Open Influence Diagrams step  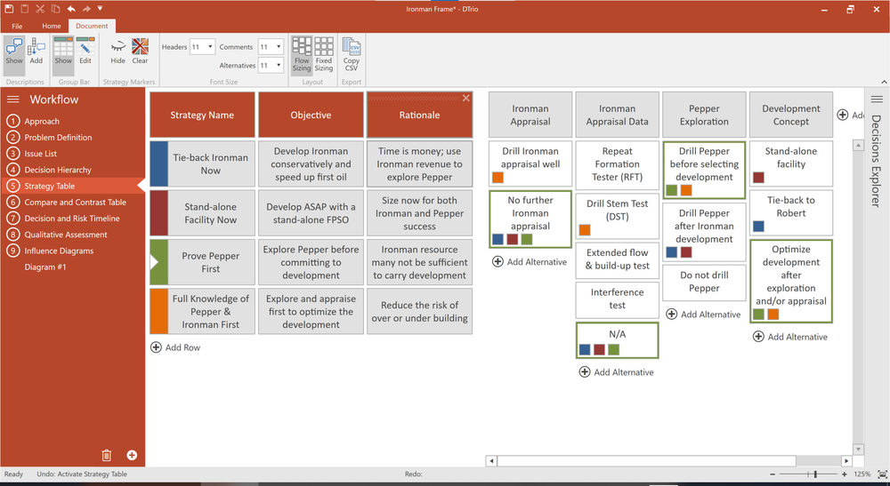pyautogui.click(x=59, y=251)
